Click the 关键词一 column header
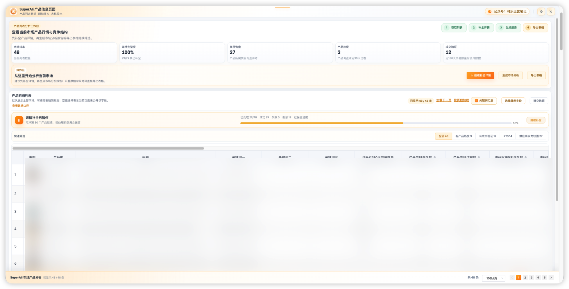The width and height of the screenshot is (569, 289). (x=239, y=157)
